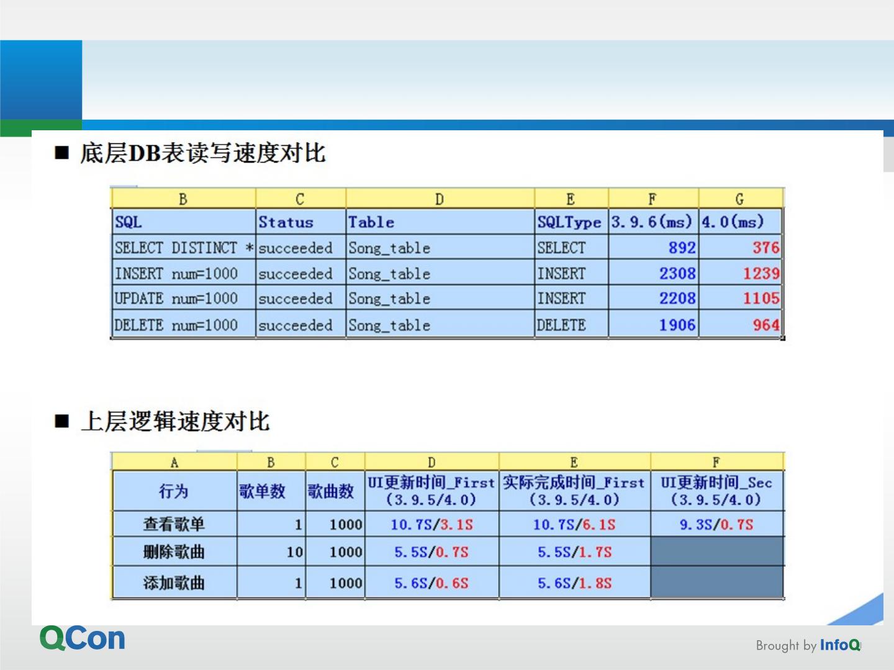Click the "10.7S/3.1S" cell
The width and height of the screenshot is (894, 670).
[x=431, y=525]
